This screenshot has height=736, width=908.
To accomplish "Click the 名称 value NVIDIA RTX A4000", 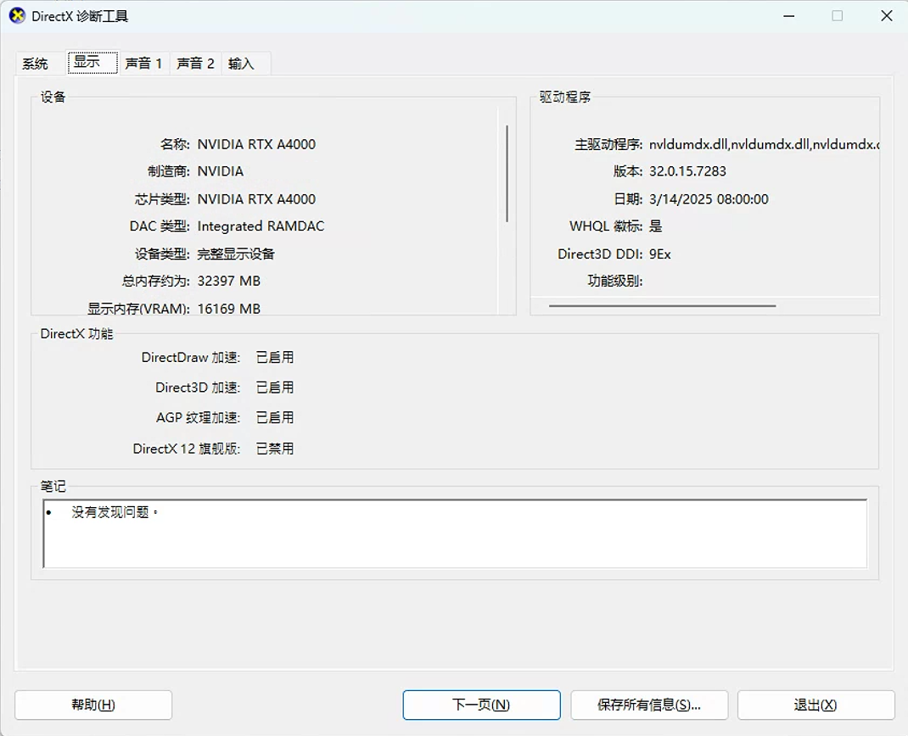I will (x=256, y=144).
